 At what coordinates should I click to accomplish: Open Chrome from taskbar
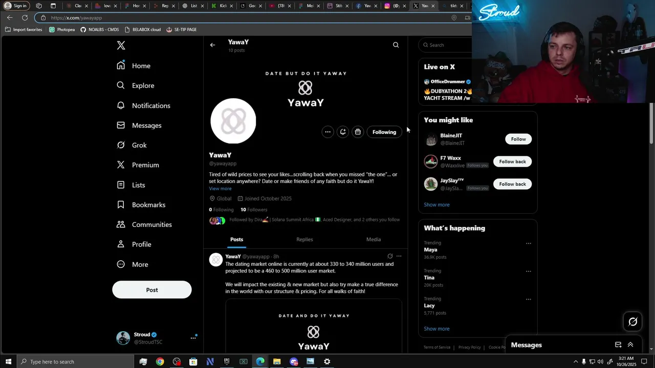point(160,362)
